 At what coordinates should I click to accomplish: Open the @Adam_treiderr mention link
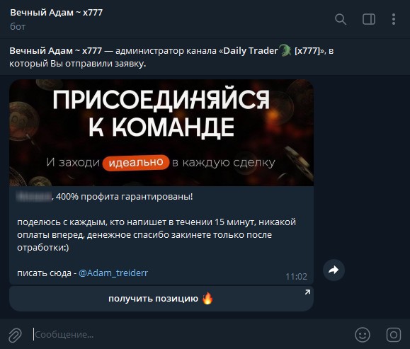[113, 273]
